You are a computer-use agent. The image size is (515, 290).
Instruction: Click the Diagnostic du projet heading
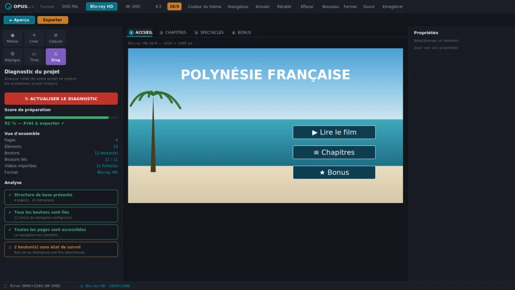(x=32, y=71)
